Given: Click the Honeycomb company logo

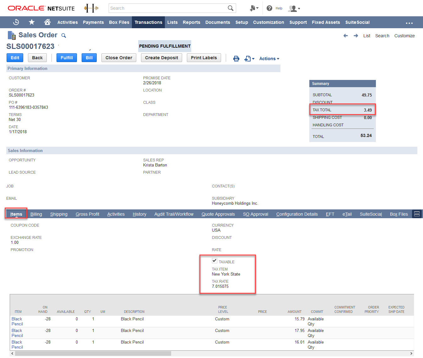Looking at the screenshot, I should pos(91,8).
